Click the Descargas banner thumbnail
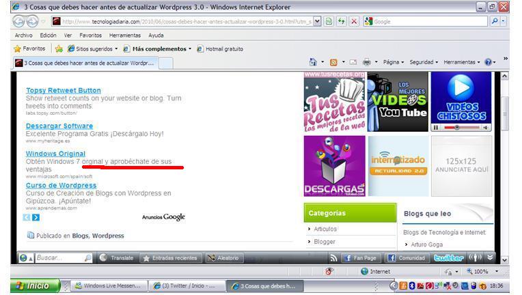The image size is (522, 295). click(x=334, y=166)
